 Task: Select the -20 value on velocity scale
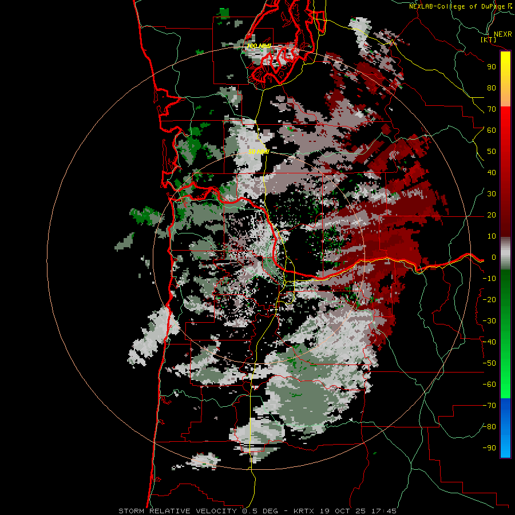click(x=489, y=300)
